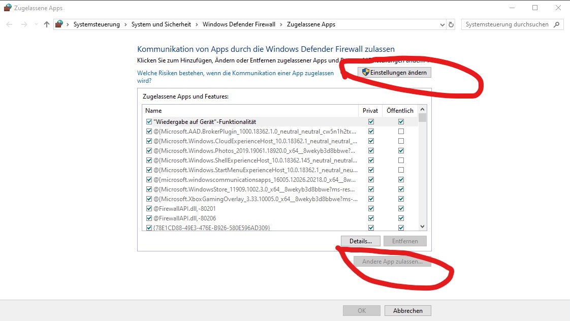
Task: Sort list by Name column header
Action: [x=250, y=111]
